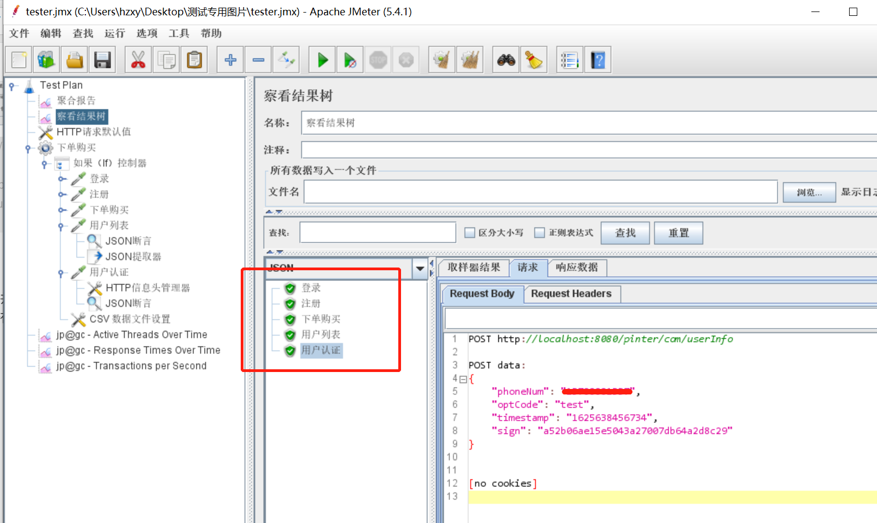This screenshot has width=877, height=523.
Task: Enable the 正则表达式 checkbox
Action: [539, 233]
